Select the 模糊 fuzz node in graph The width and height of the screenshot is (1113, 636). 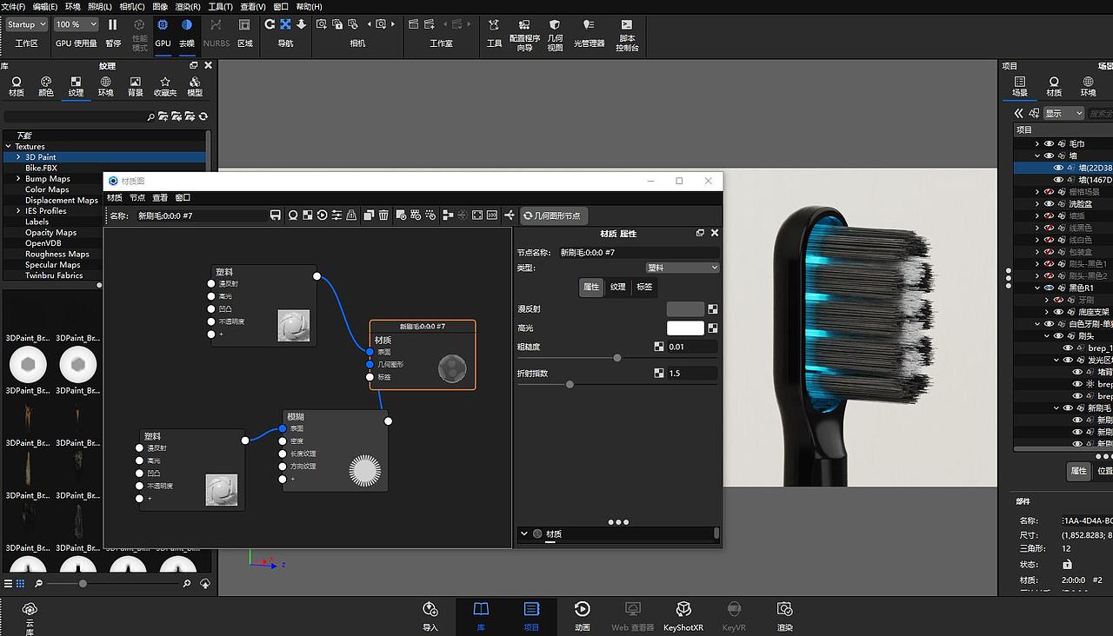tap(336, 450)
